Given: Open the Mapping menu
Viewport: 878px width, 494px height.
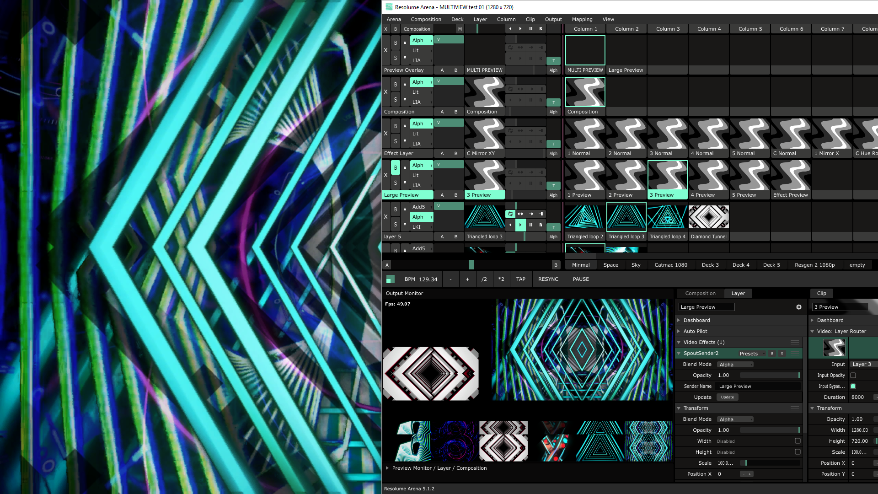Looking at the screenshot, I should 582,19.
